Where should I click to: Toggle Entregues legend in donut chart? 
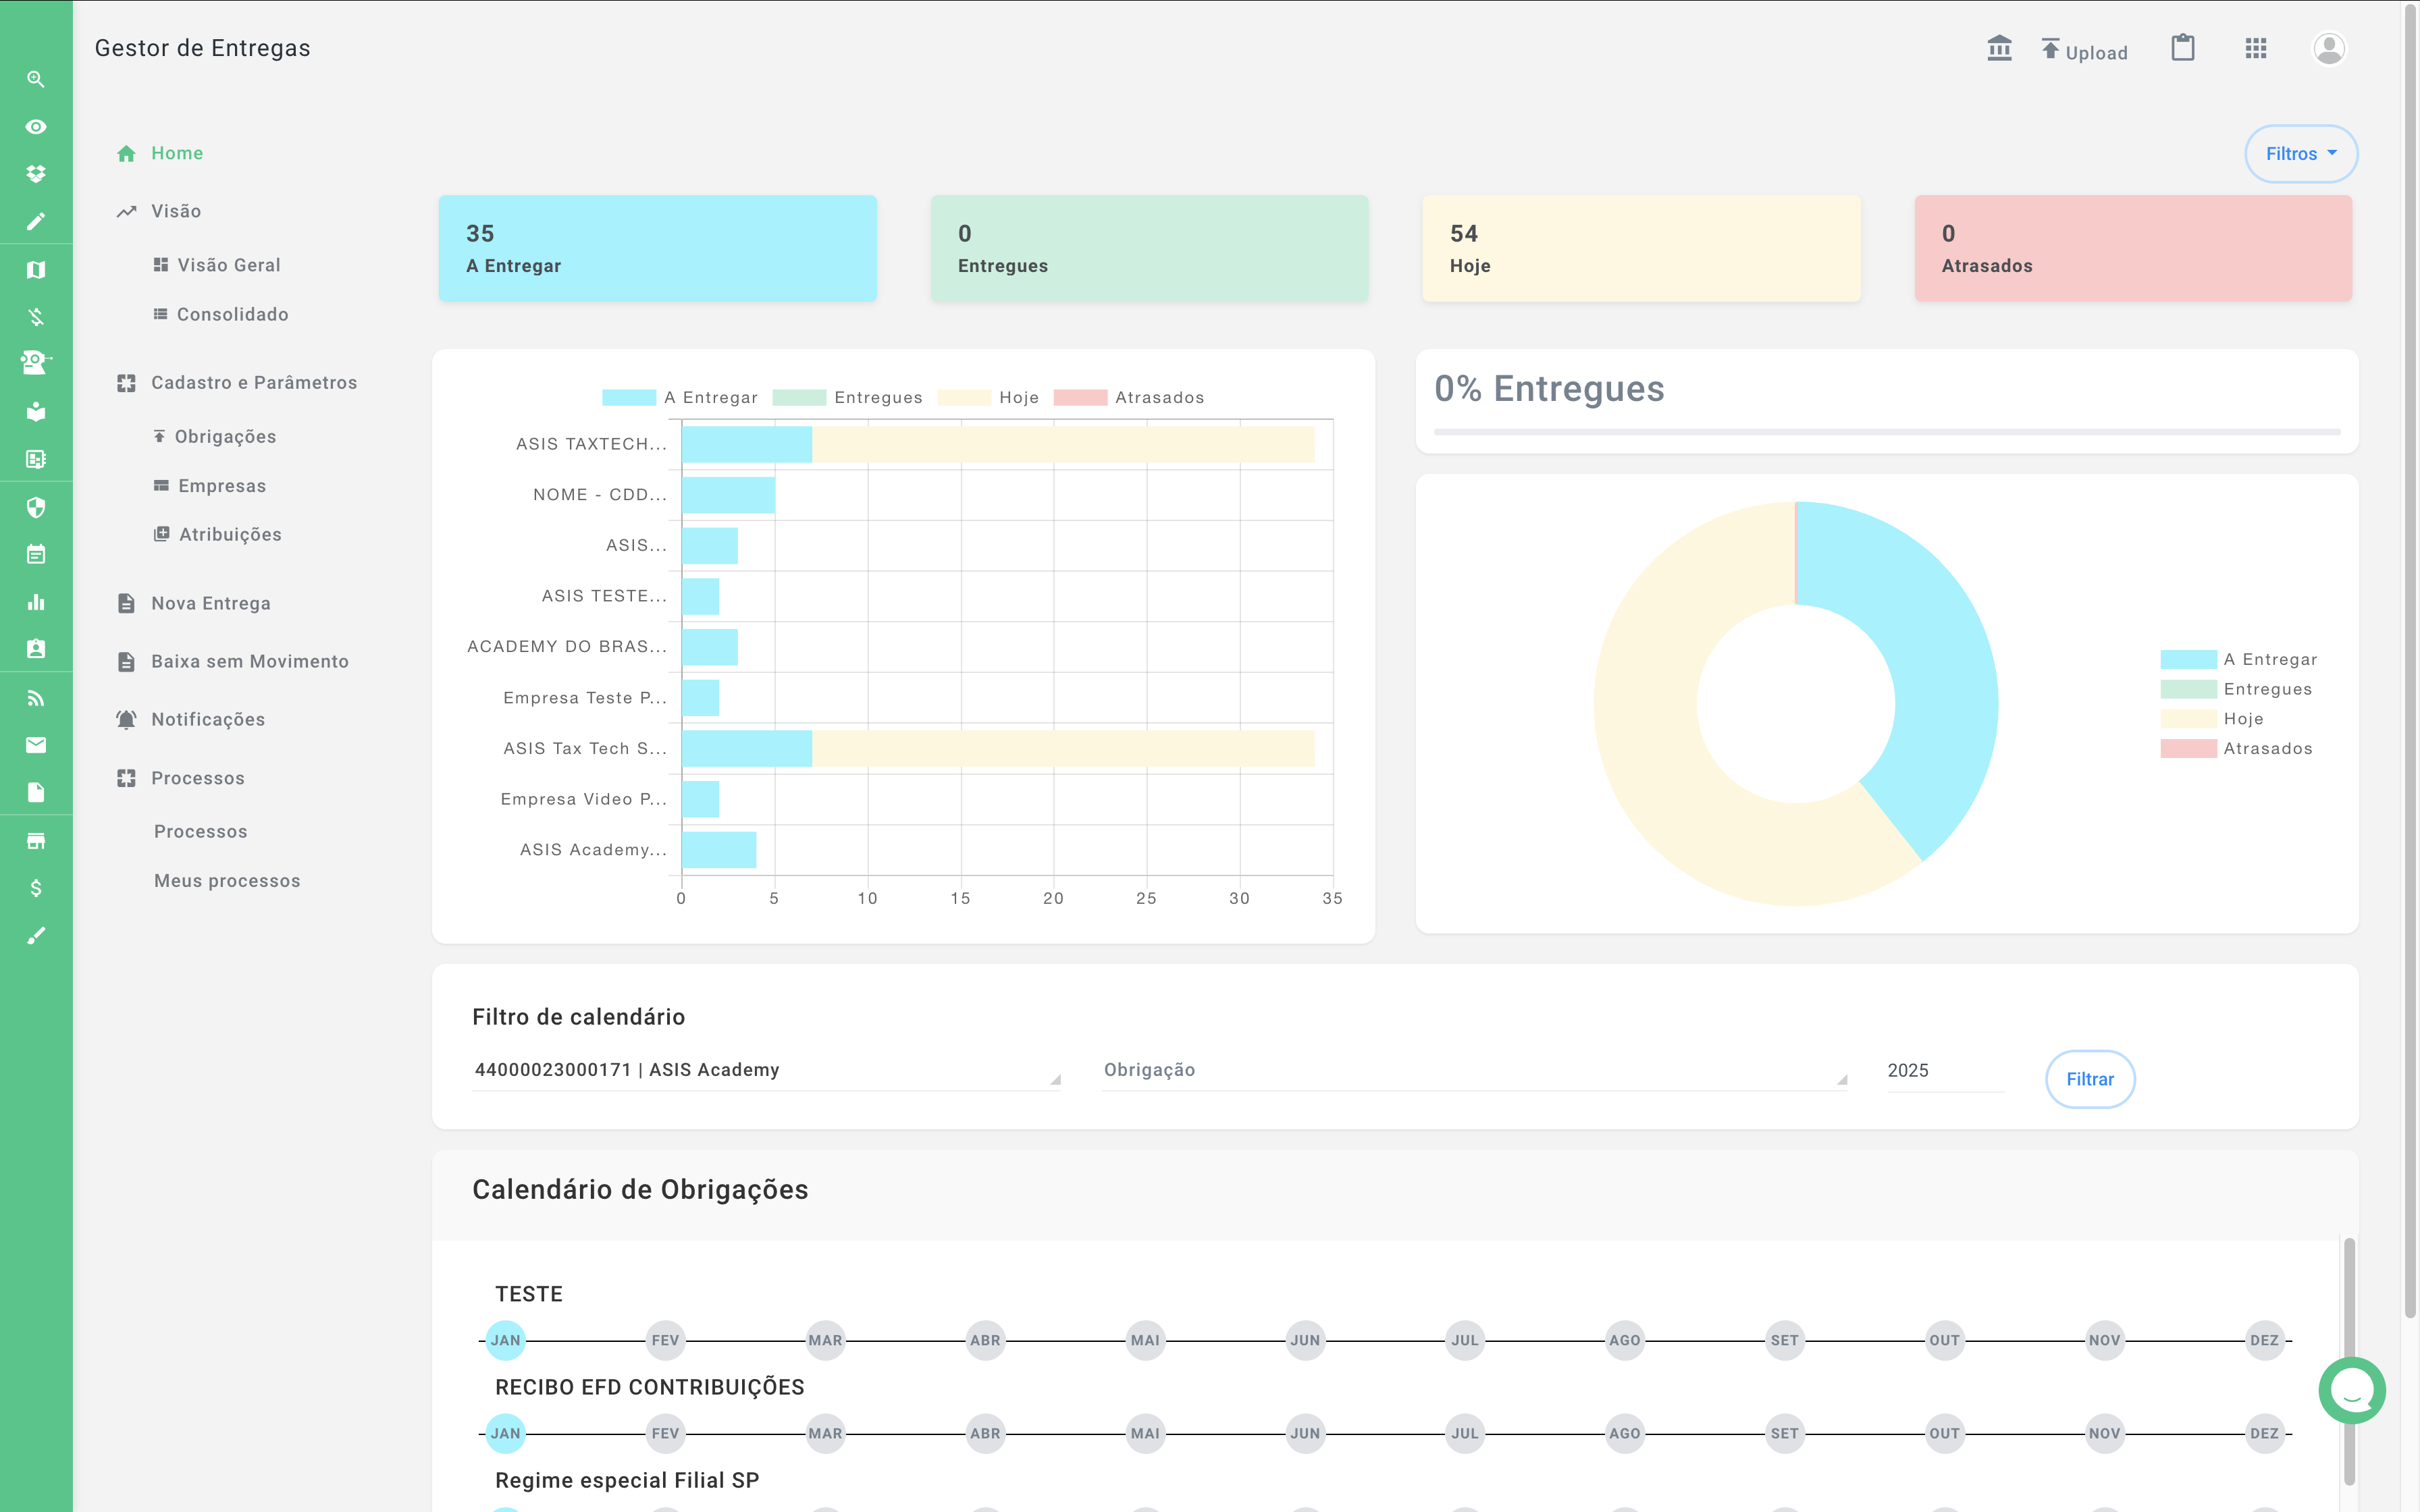click(x=2237, y=689)
